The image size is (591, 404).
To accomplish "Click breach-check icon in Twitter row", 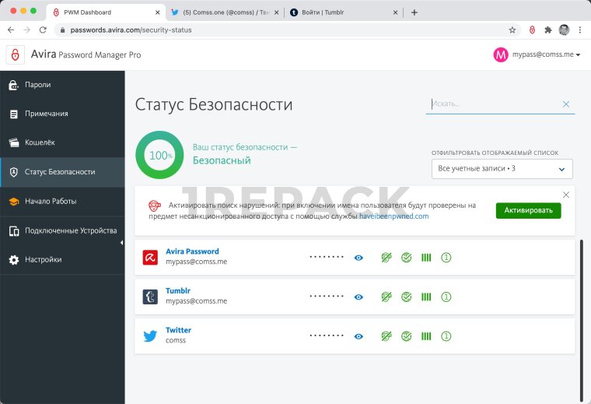I will tap(386, 336).
